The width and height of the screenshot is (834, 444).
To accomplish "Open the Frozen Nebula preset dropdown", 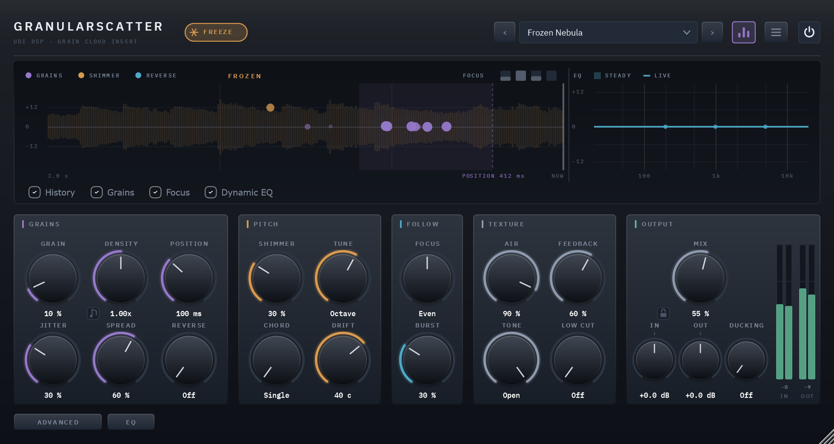I will (x=608, y=32).
